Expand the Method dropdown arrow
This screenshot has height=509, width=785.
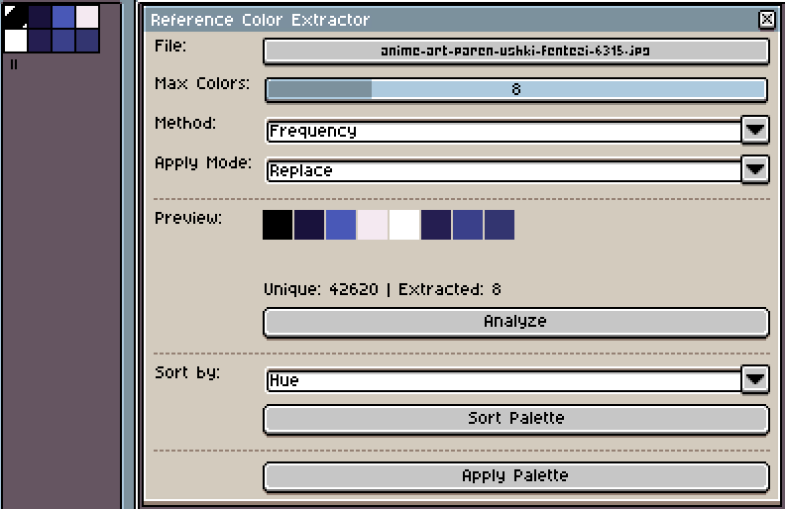pyautogui.click(x=755, y=130)
